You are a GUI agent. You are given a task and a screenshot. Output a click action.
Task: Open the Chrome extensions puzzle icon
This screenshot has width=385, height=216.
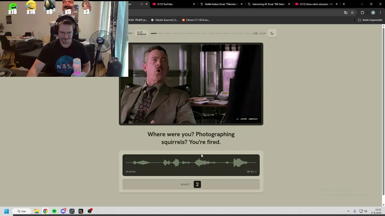coord(362,13)
